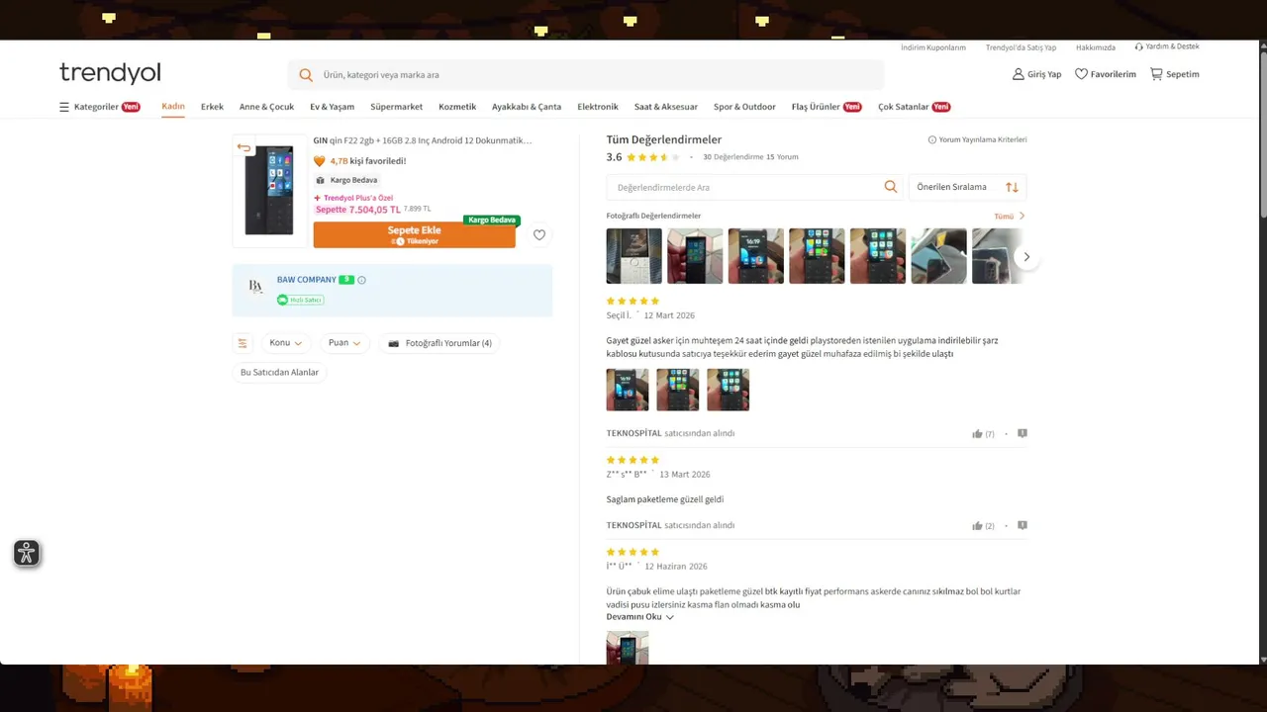Go to Ayakkabı & Çanta category
The image size is (1267, 712).
point(527,107)
